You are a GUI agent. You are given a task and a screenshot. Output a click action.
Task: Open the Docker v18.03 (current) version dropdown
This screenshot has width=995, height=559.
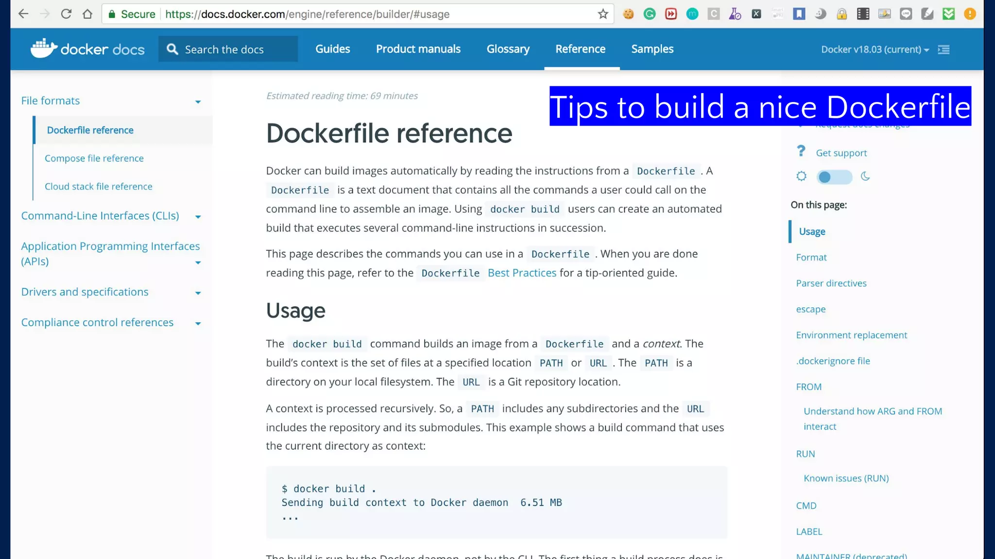point(875,49)
